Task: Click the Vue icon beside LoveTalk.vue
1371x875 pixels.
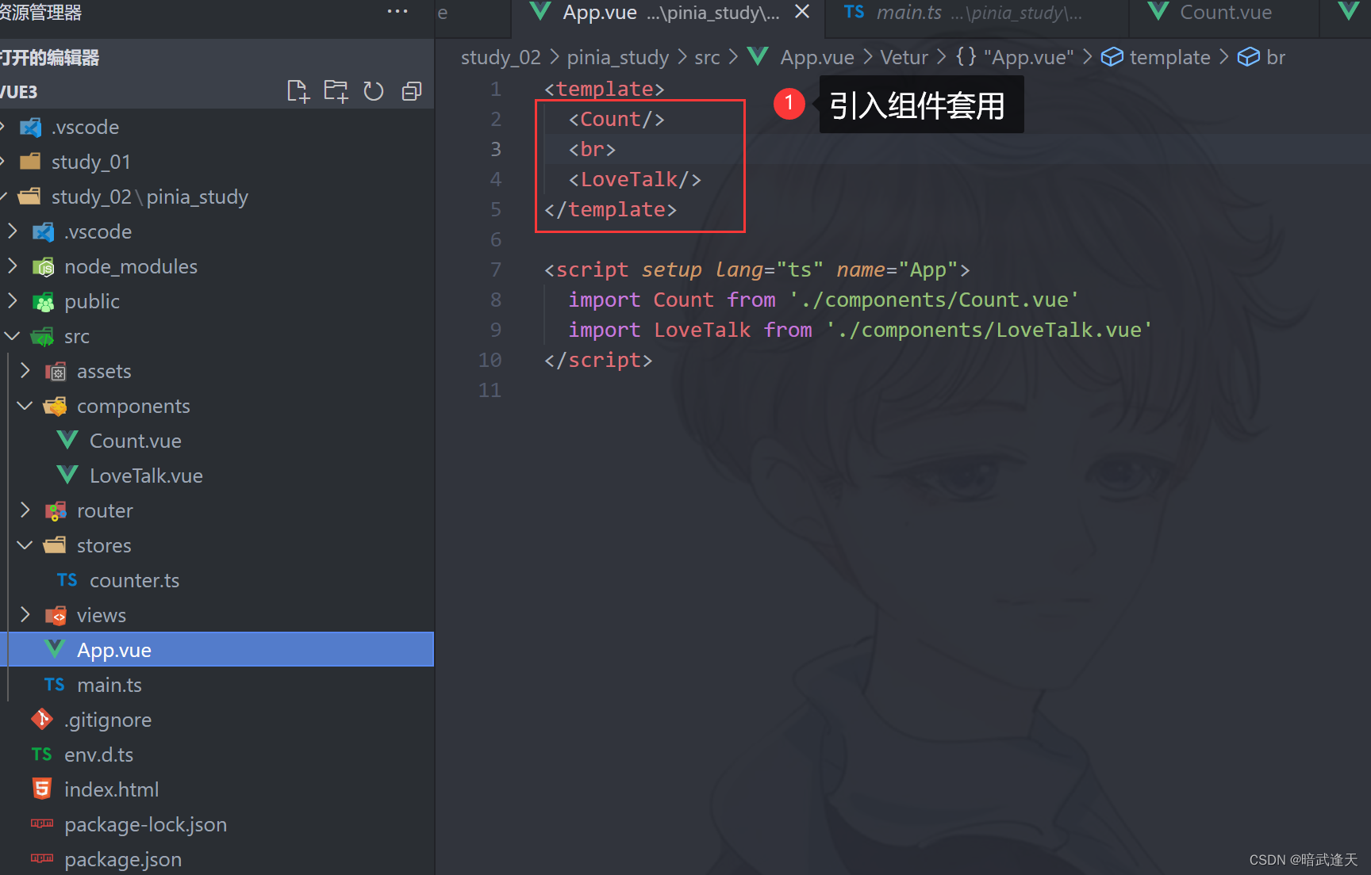Action: pos(67,475)
